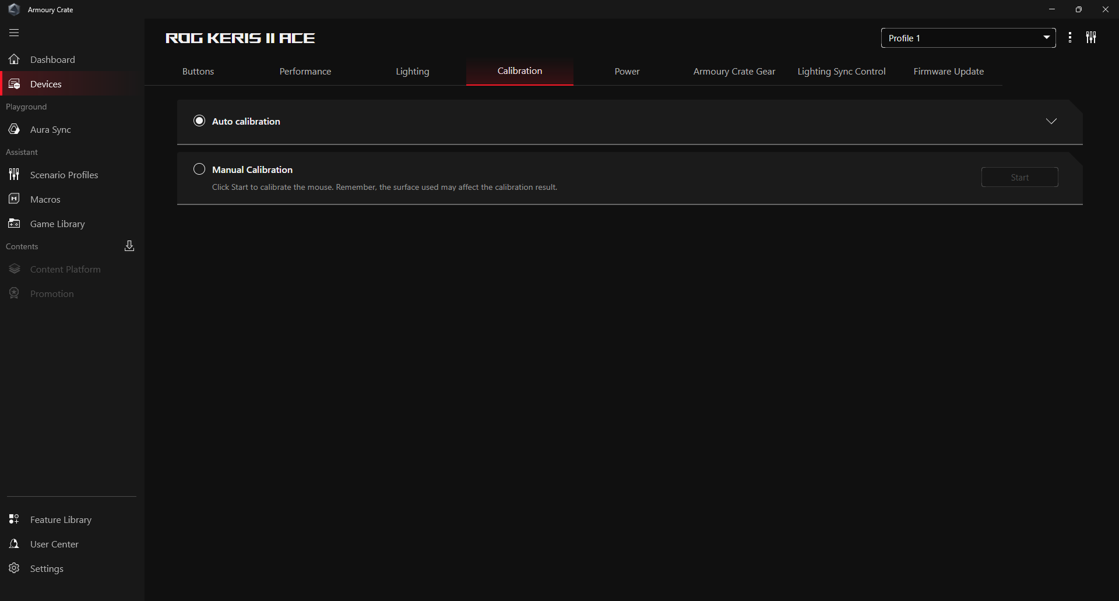Open Scenario Profiles page
Viewport: 1119px width, 601px height.
click(x=72, y=175)
